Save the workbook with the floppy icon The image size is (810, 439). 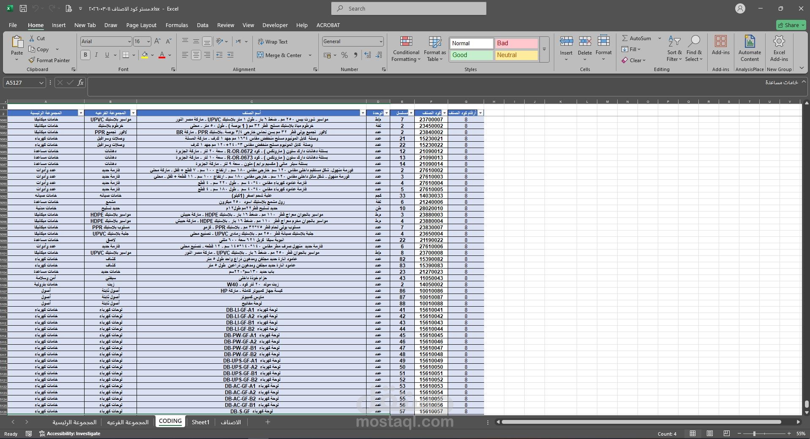(23, 8)
